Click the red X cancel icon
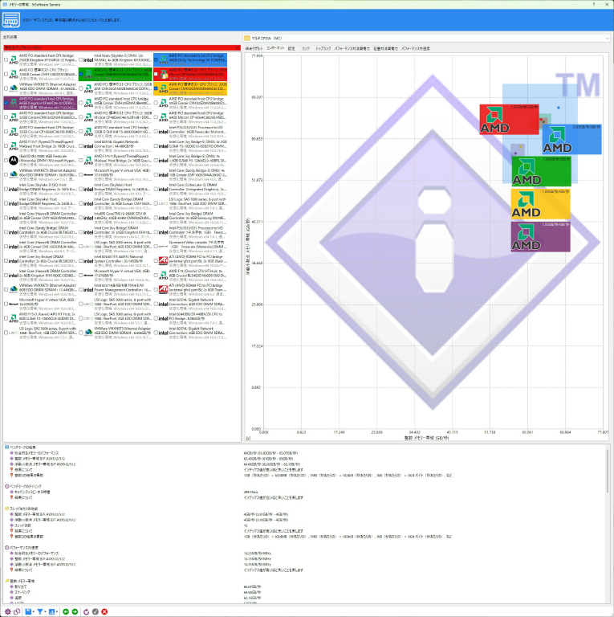Image resolution: width=614 pixels, height=617 pixels. (x=104, y=611)
